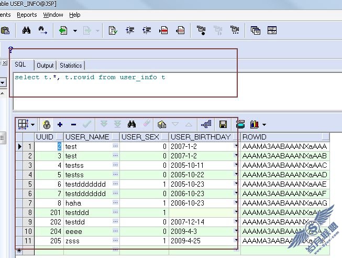Click the Unindent selection icon

147,30
